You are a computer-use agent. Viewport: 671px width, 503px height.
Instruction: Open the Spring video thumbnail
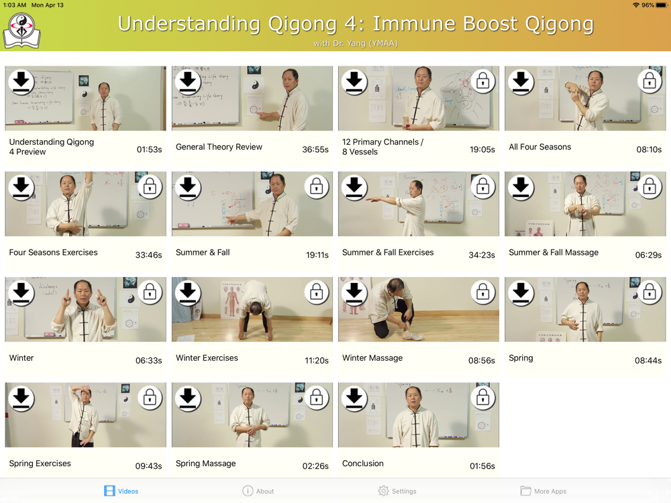[x=585, y=309]
